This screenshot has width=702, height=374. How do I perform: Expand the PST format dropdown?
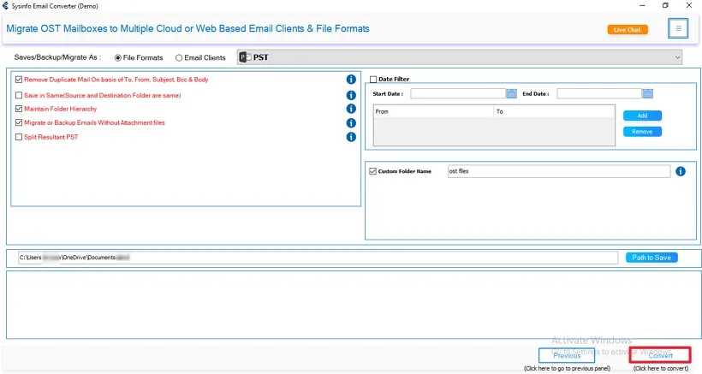click(x=460, y=57)
